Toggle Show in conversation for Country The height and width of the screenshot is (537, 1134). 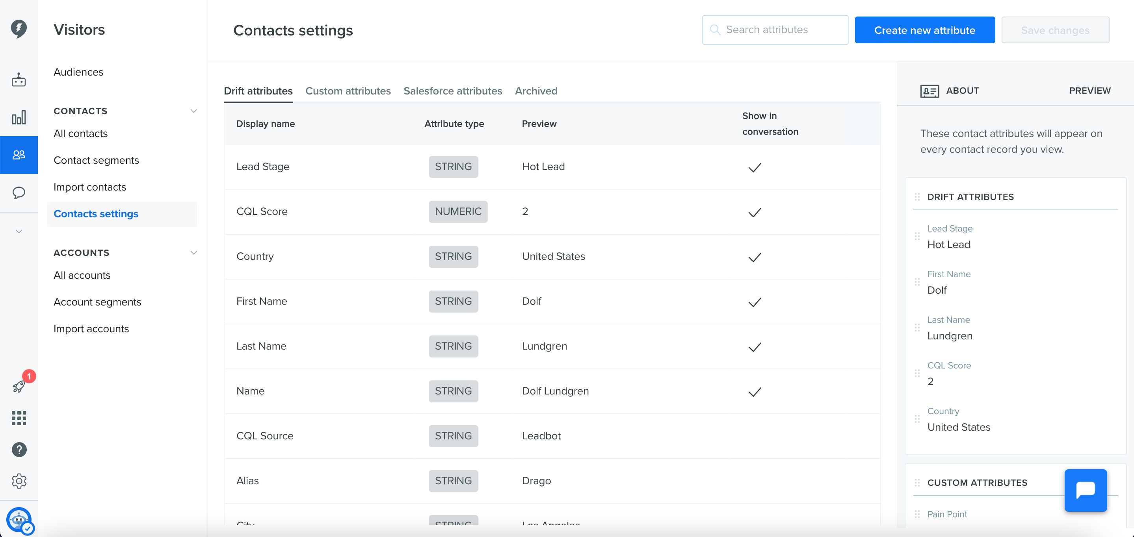pyautogui.click(x=755, y=257)
